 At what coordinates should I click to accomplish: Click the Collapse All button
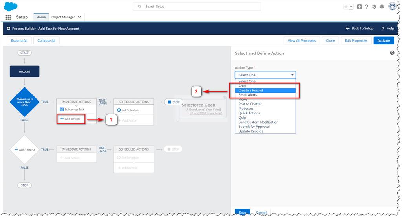point(46,40)
